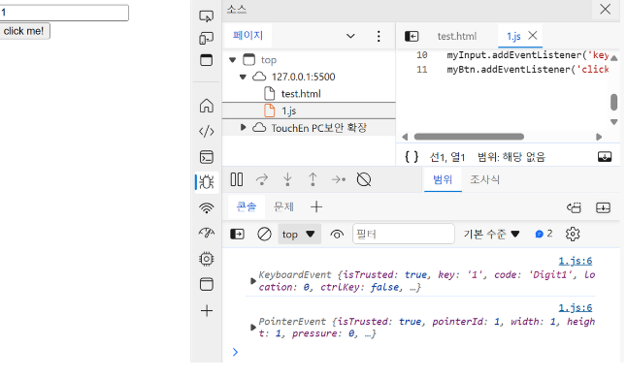This screenshot has width=627, height=378.
Task: Toggle console sidebar panel icon
Action: (237, 234)
